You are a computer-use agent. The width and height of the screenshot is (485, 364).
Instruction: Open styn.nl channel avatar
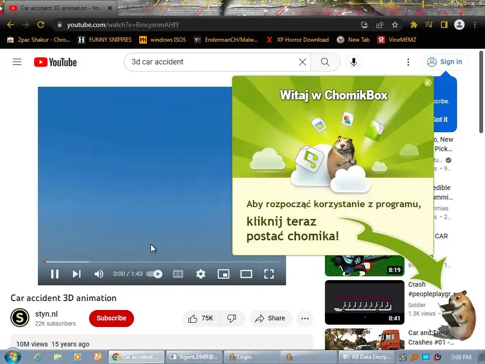tap(20, 318)
